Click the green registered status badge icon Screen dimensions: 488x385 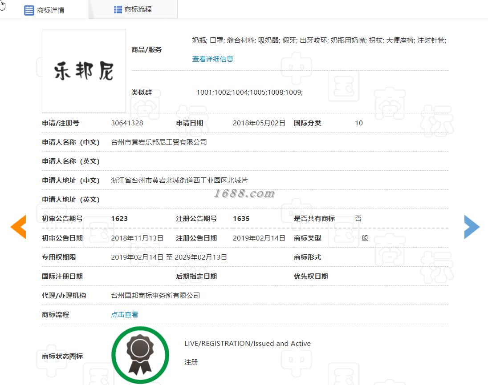point(140,355)
